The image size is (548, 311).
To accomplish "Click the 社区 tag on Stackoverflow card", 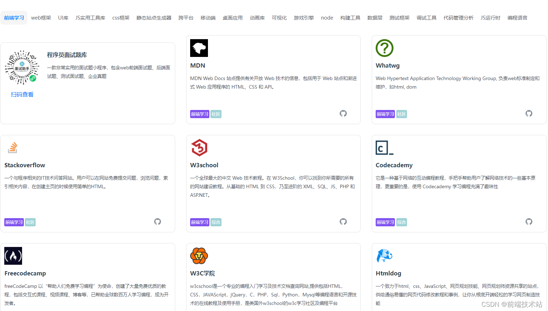I will [x=30, y=222].
